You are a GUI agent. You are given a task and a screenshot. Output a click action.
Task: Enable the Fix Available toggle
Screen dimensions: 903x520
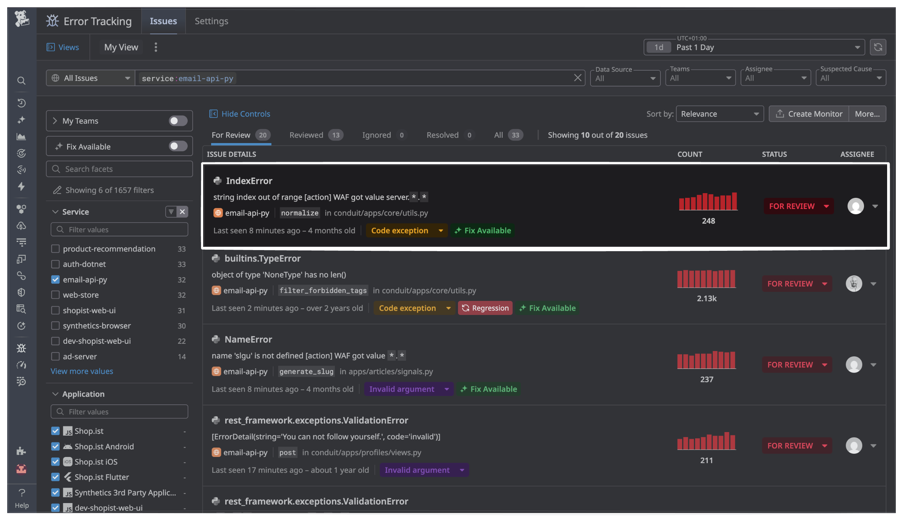click(x=178, y=146)
